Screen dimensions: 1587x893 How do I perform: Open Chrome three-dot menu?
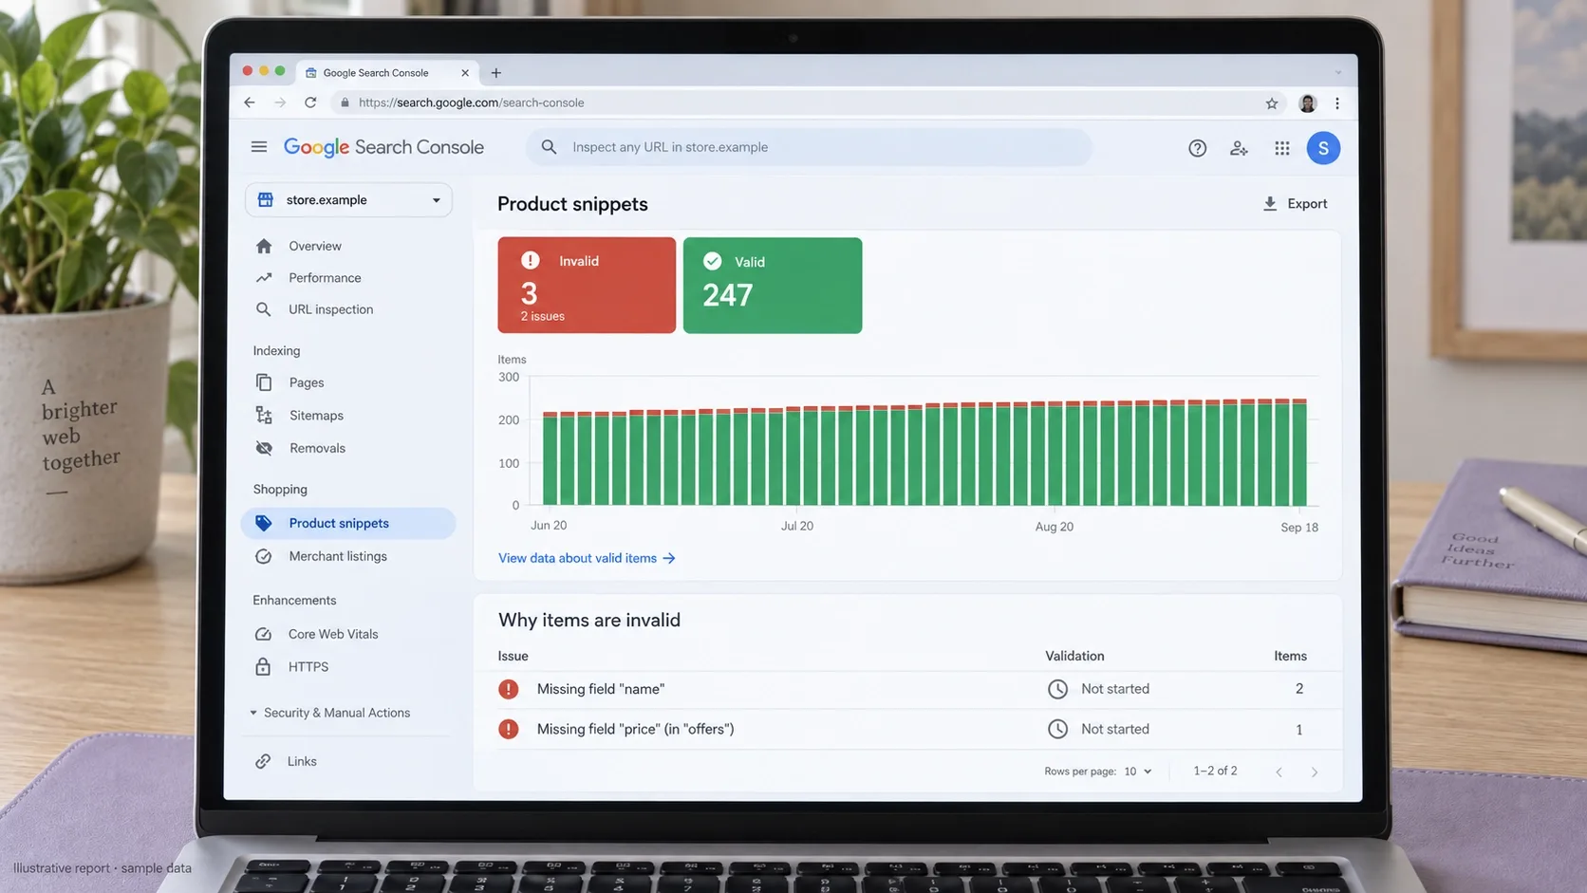click(x=1337, y=103)
